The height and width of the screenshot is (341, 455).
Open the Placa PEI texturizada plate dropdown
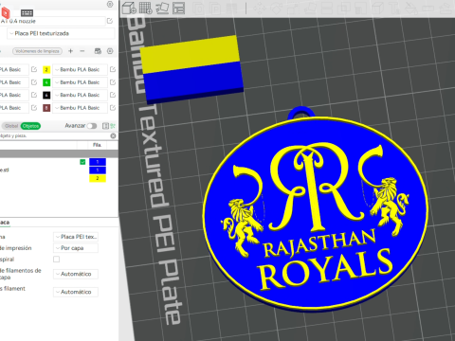61,33
